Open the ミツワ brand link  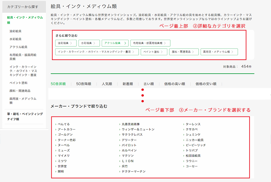point(62,161)
